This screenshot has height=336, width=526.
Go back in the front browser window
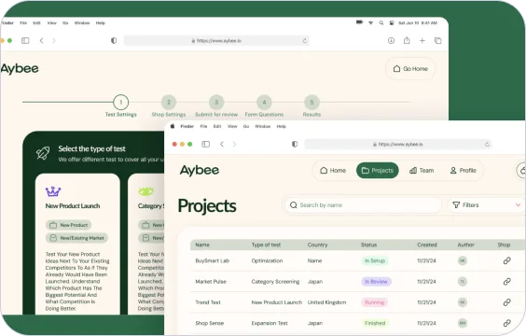click(222, 144)
